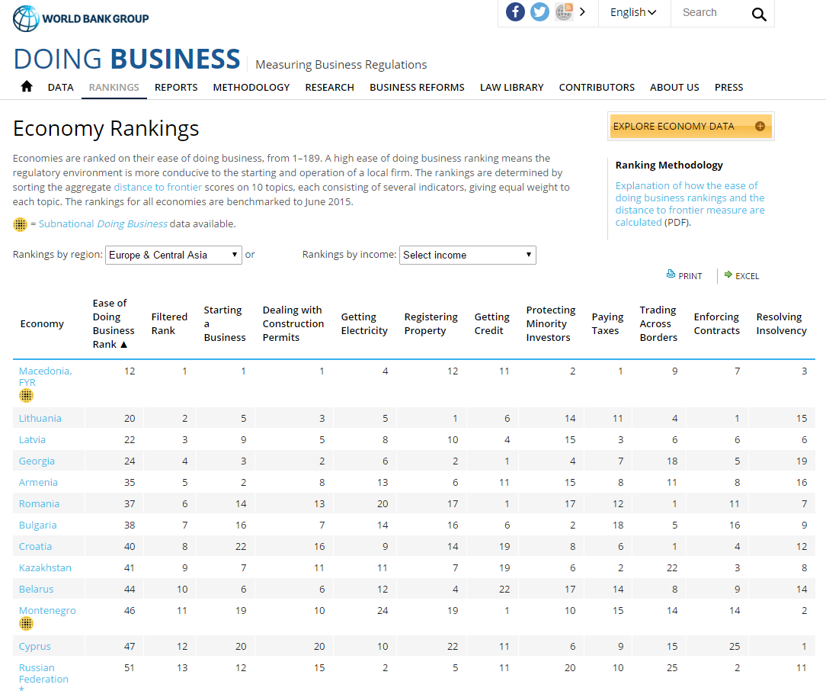Click the Twitter bird icon
This screenshot has width=826, height=691.
coord(539,12)
